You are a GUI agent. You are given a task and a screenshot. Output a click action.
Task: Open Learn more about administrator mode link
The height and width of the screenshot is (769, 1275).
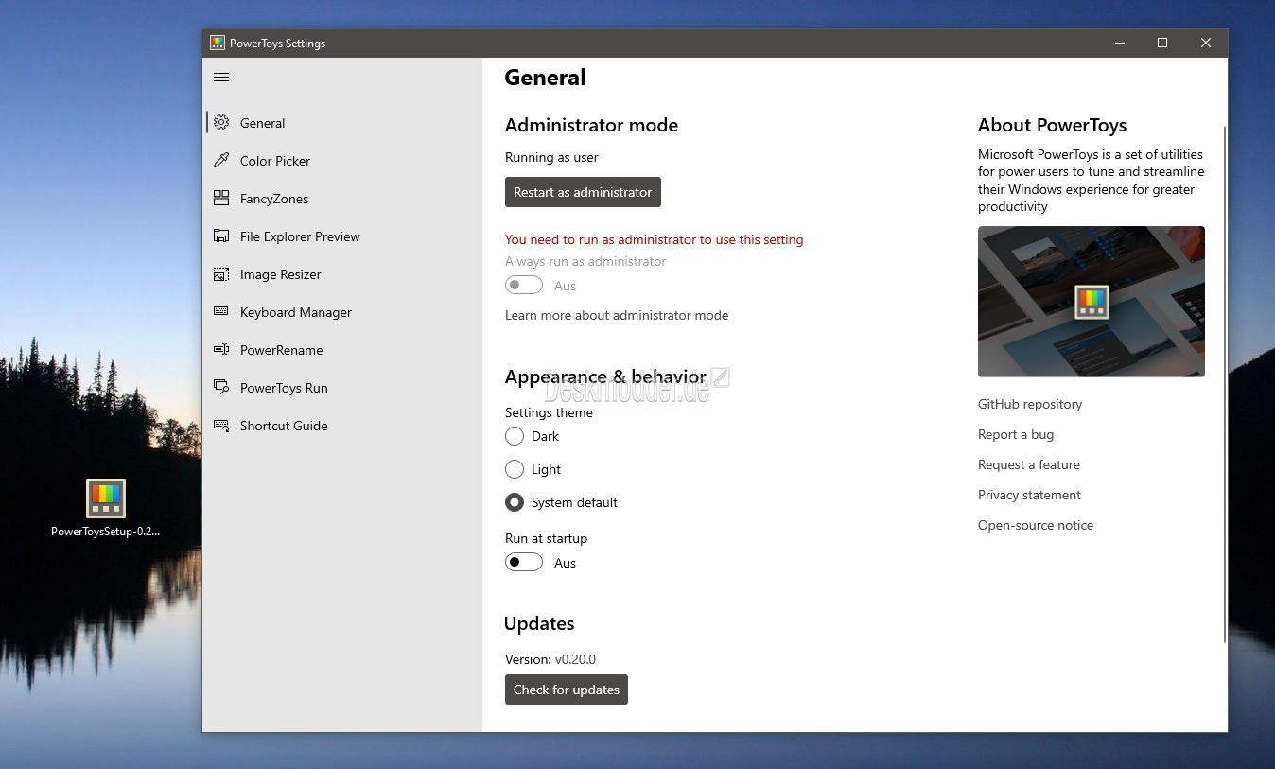point(617,315)
